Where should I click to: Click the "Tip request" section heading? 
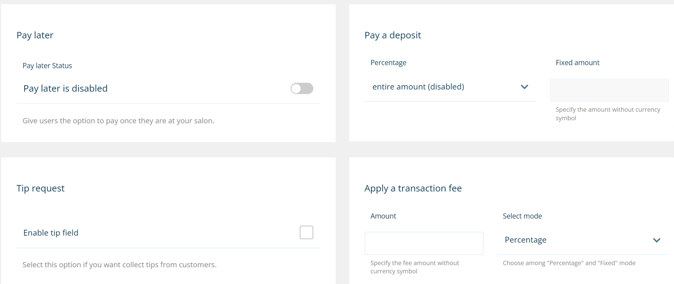(40, 188)
